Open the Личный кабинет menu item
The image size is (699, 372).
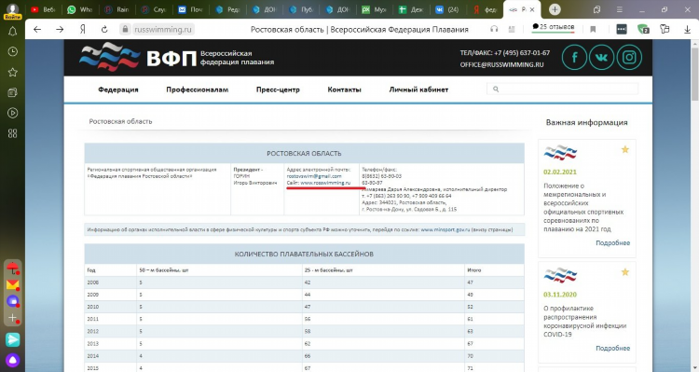click(418, 90)
